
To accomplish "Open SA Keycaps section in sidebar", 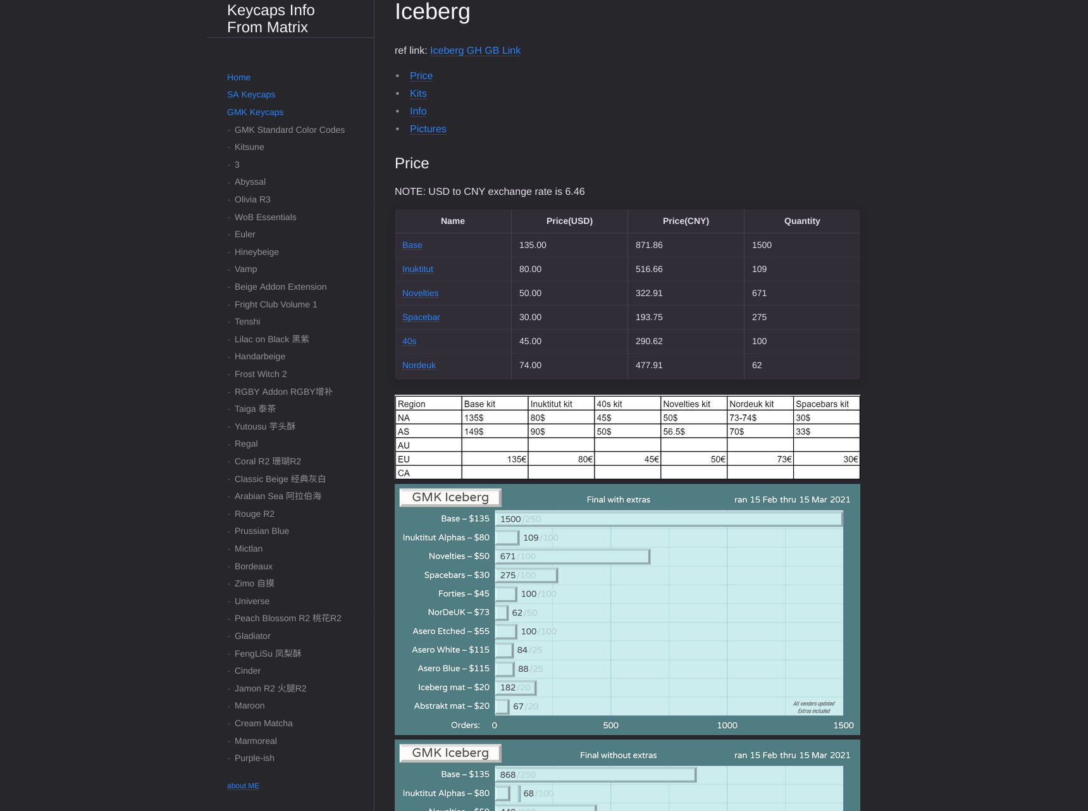I will (251, 95).
